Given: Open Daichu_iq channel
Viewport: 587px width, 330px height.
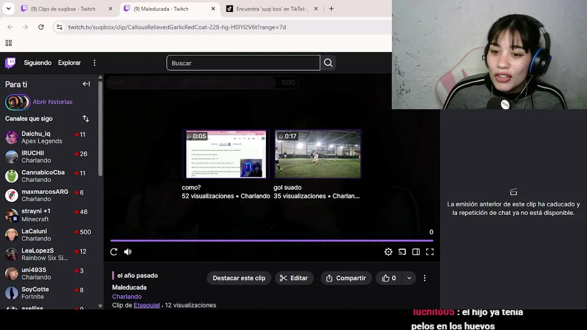Looking at the screenshot, I should pos(50,137).
